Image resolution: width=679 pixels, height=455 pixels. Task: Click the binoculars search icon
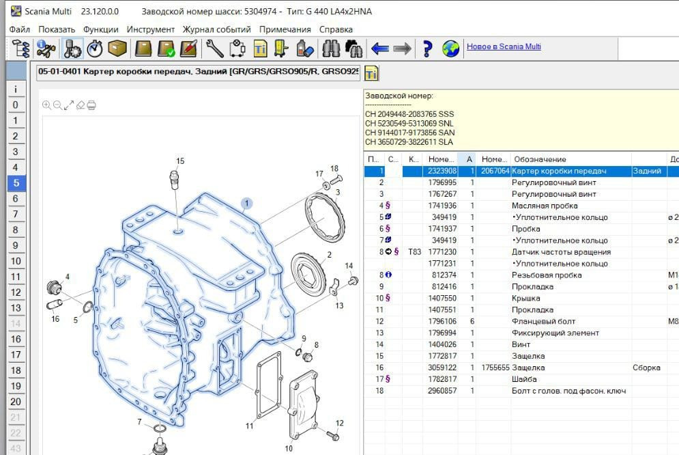331,49
